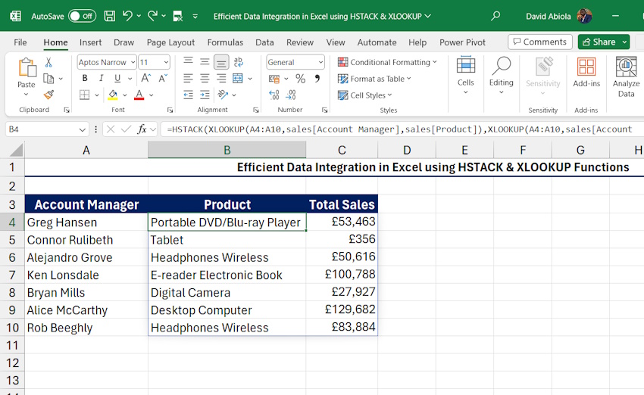Apply Percent Style number format

(300, 79)
